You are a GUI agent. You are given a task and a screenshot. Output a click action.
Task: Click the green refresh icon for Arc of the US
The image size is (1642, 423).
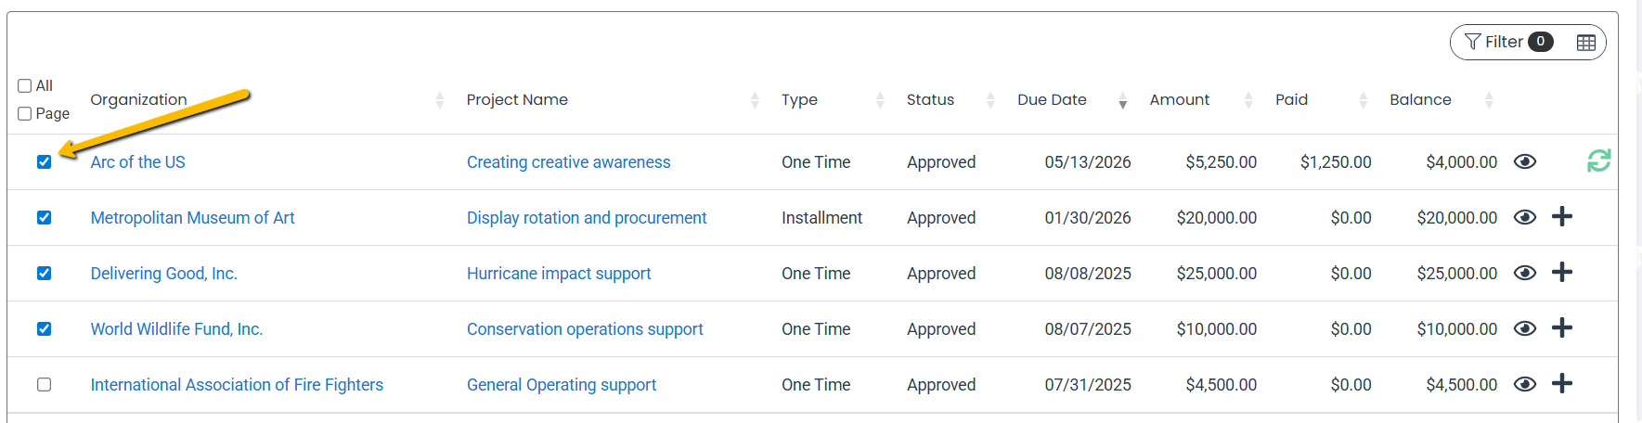click(x=1599, y=160)
